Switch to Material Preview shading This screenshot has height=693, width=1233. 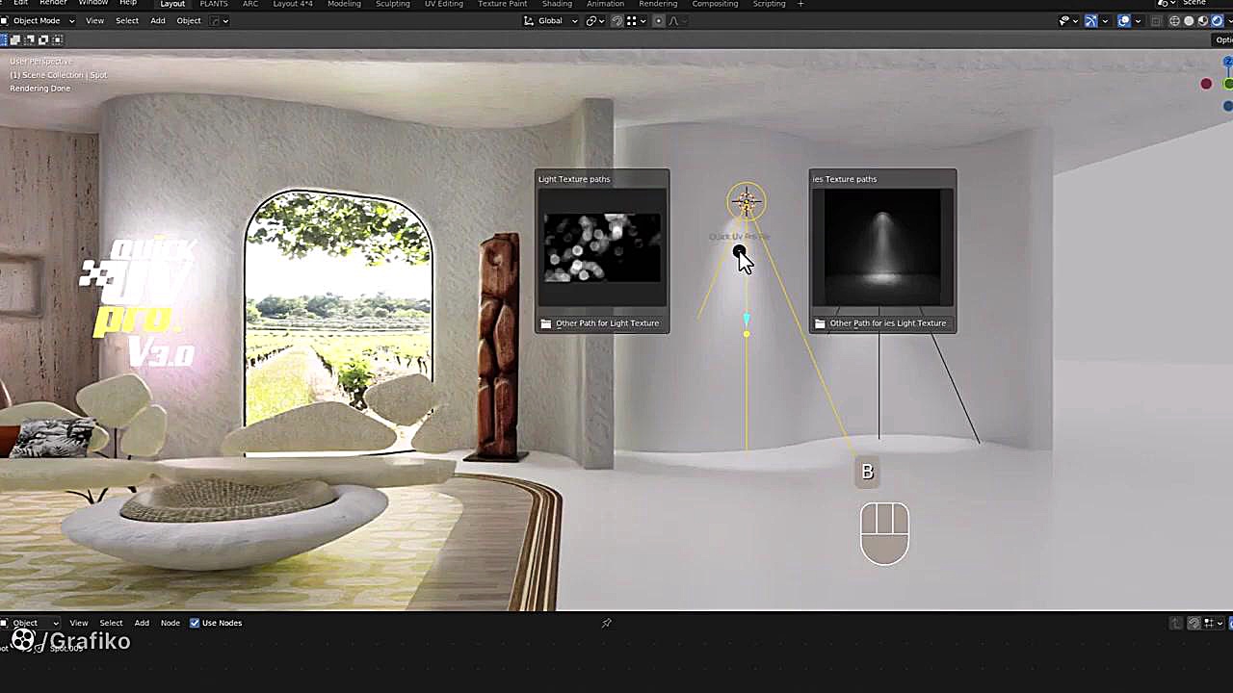tap(1202, 20)
